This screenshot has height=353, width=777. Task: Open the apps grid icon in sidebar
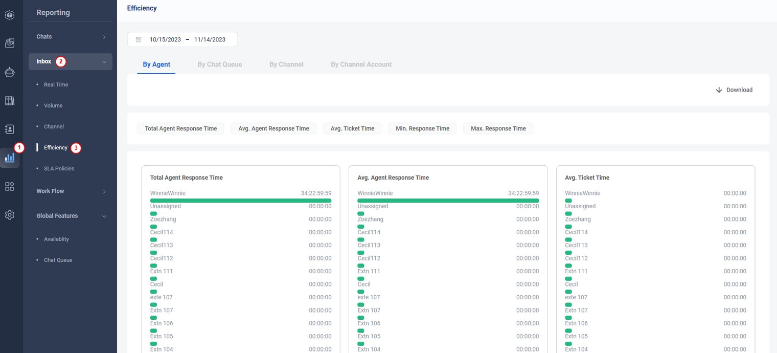10,186
